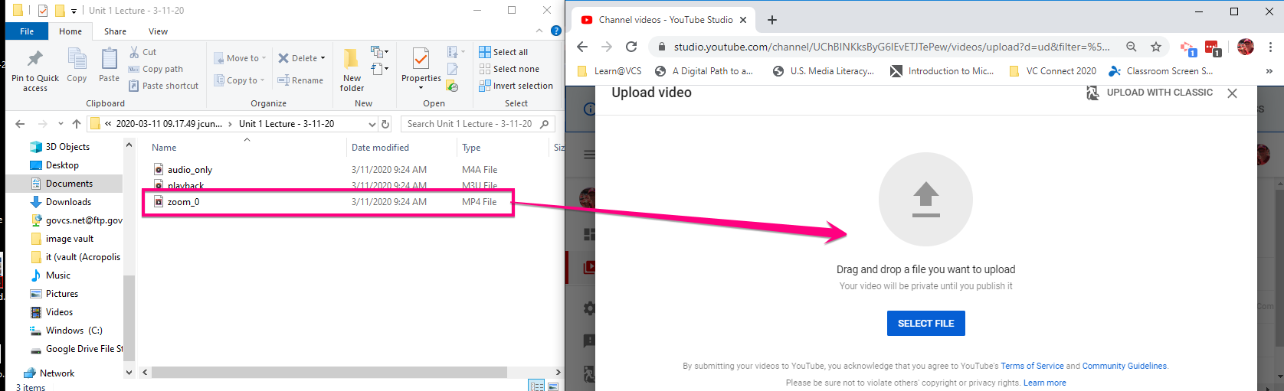Bookmark this page with the star icon
This screenshot has height=391, width=1284.
[x=1155, y=47]
